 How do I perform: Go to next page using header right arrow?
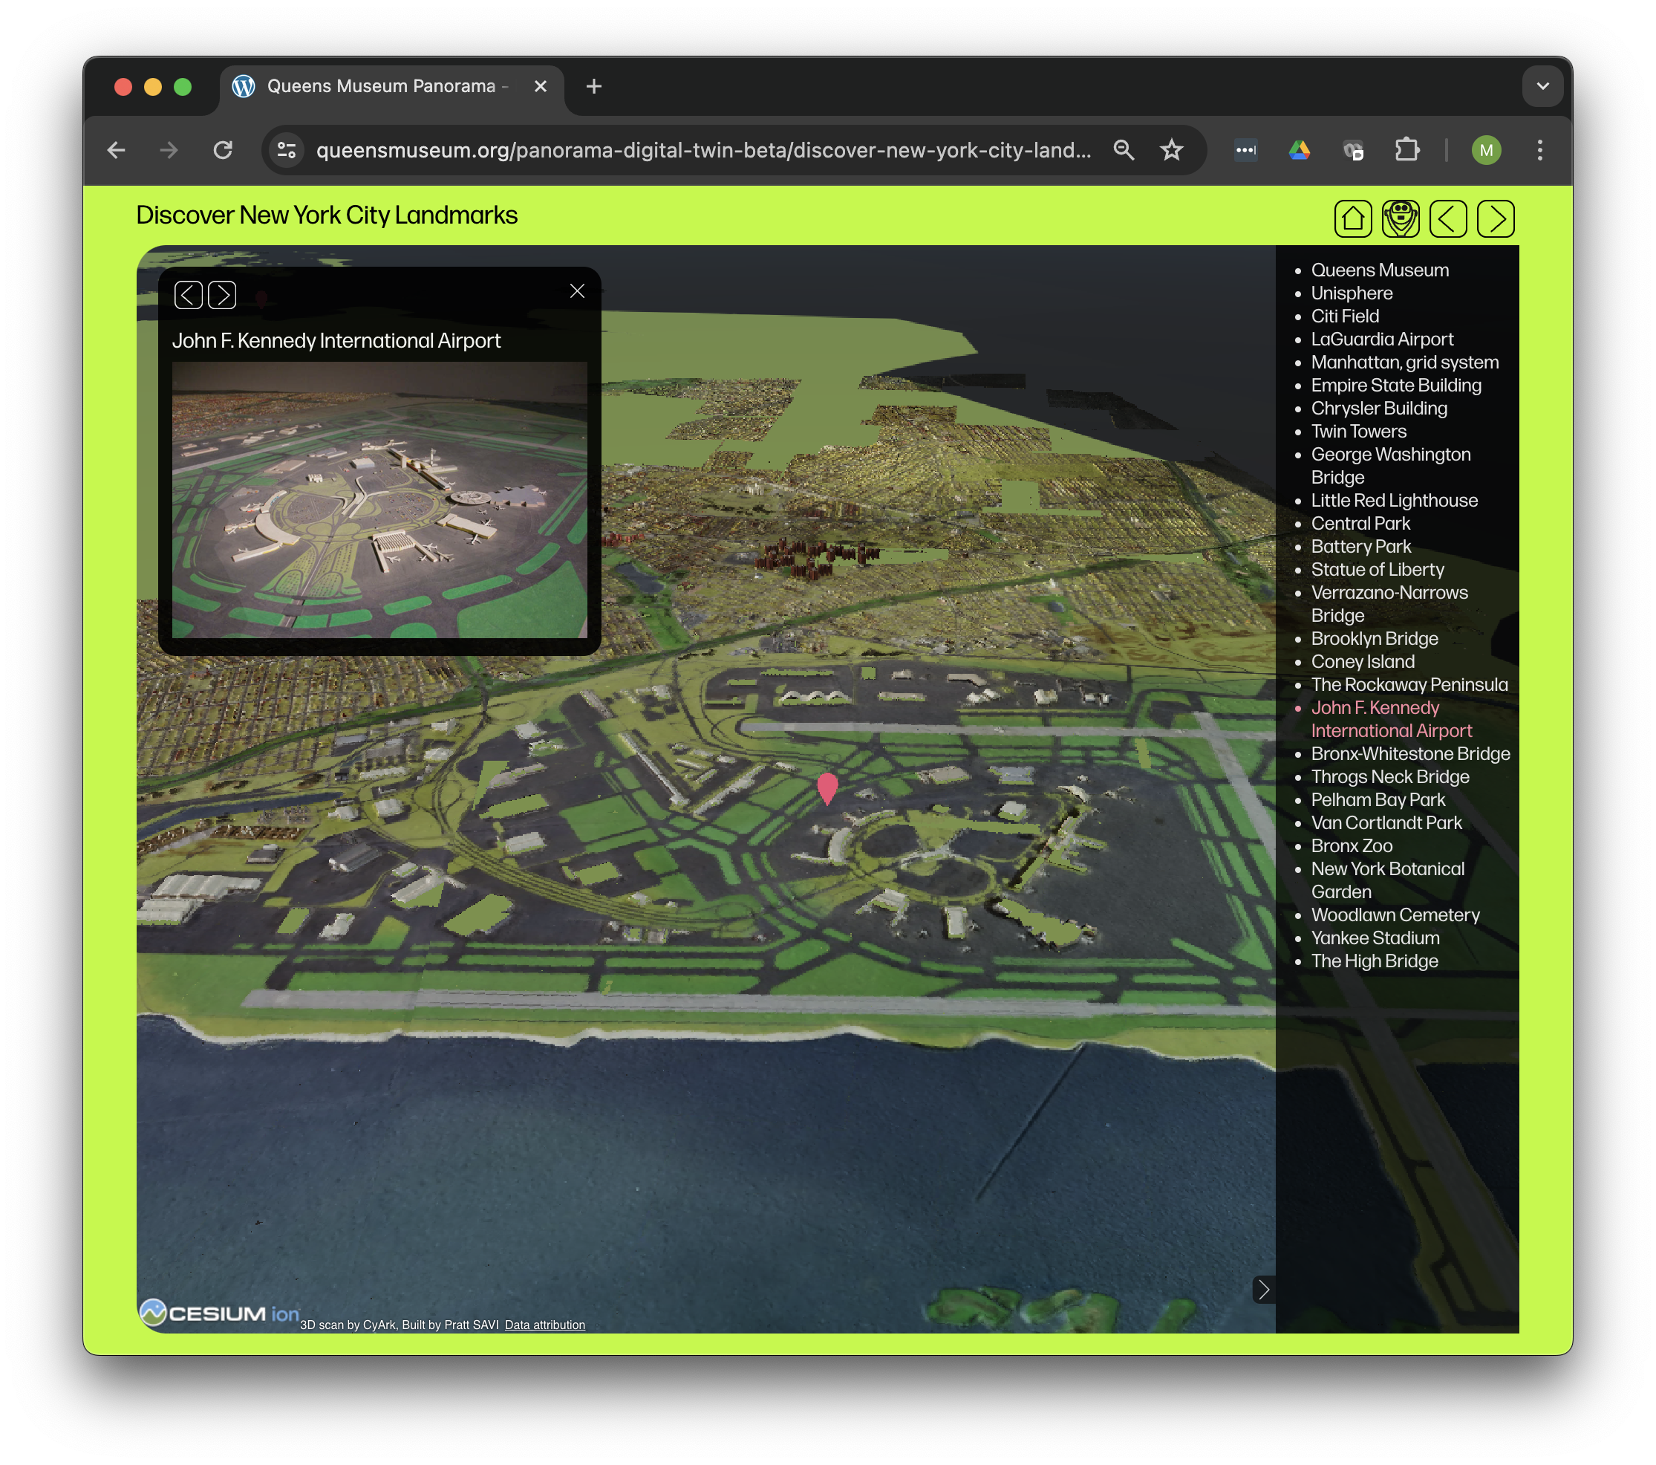pyautogui.click(x=1495, y=218)
